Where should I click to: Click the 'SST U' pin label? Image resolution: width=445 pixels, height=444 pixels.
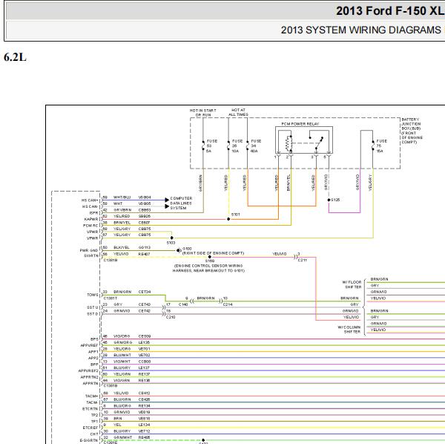pyautogui.click(x=93, y=307)
